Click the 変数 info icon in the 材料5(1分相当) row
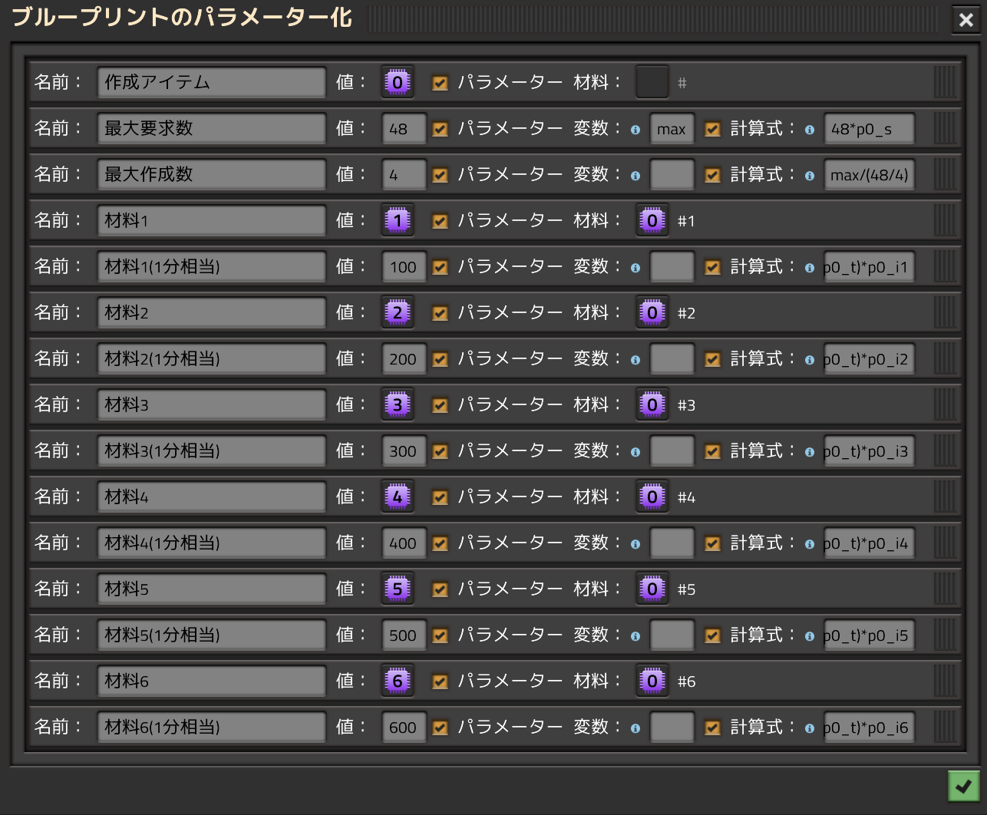The width and height of the screenshot is (987, 815). (x=635, y=636)
